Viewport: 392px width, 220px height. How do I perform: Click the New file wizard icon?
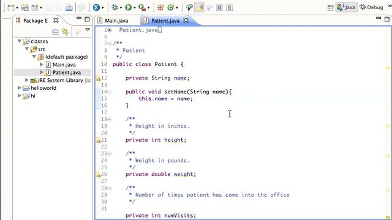tap(11, 7)
